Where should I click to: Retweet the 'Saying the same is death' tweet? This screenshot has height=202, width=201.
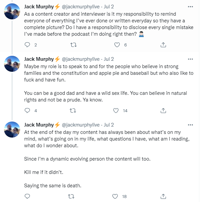pyautogui.click(x=72, y=196)
